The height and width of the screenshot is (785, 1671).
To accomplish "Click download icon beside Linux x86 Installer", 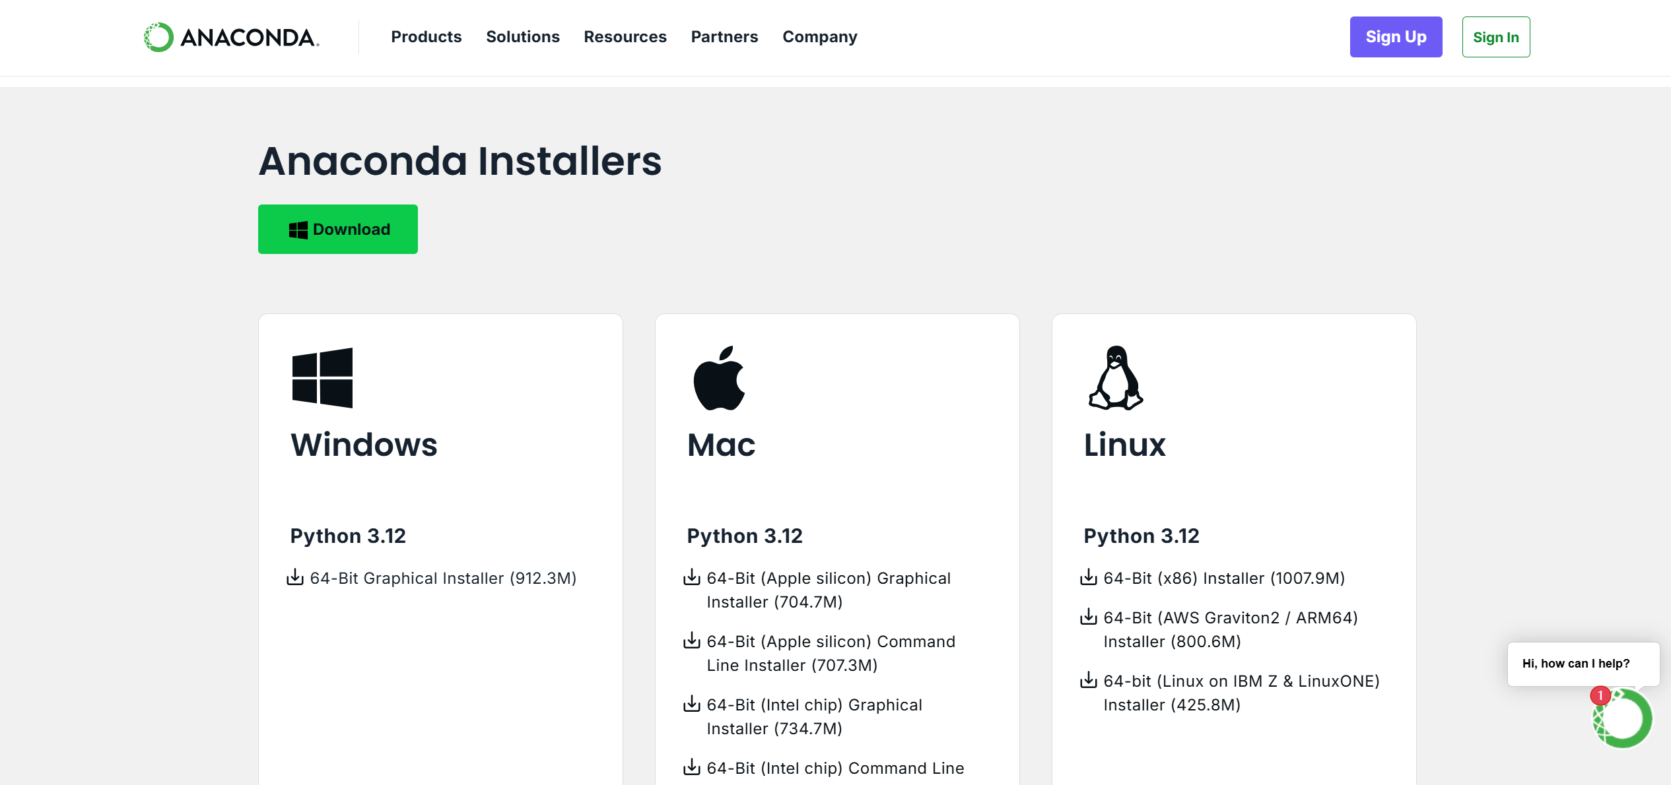I will (x=1088, y=578).
